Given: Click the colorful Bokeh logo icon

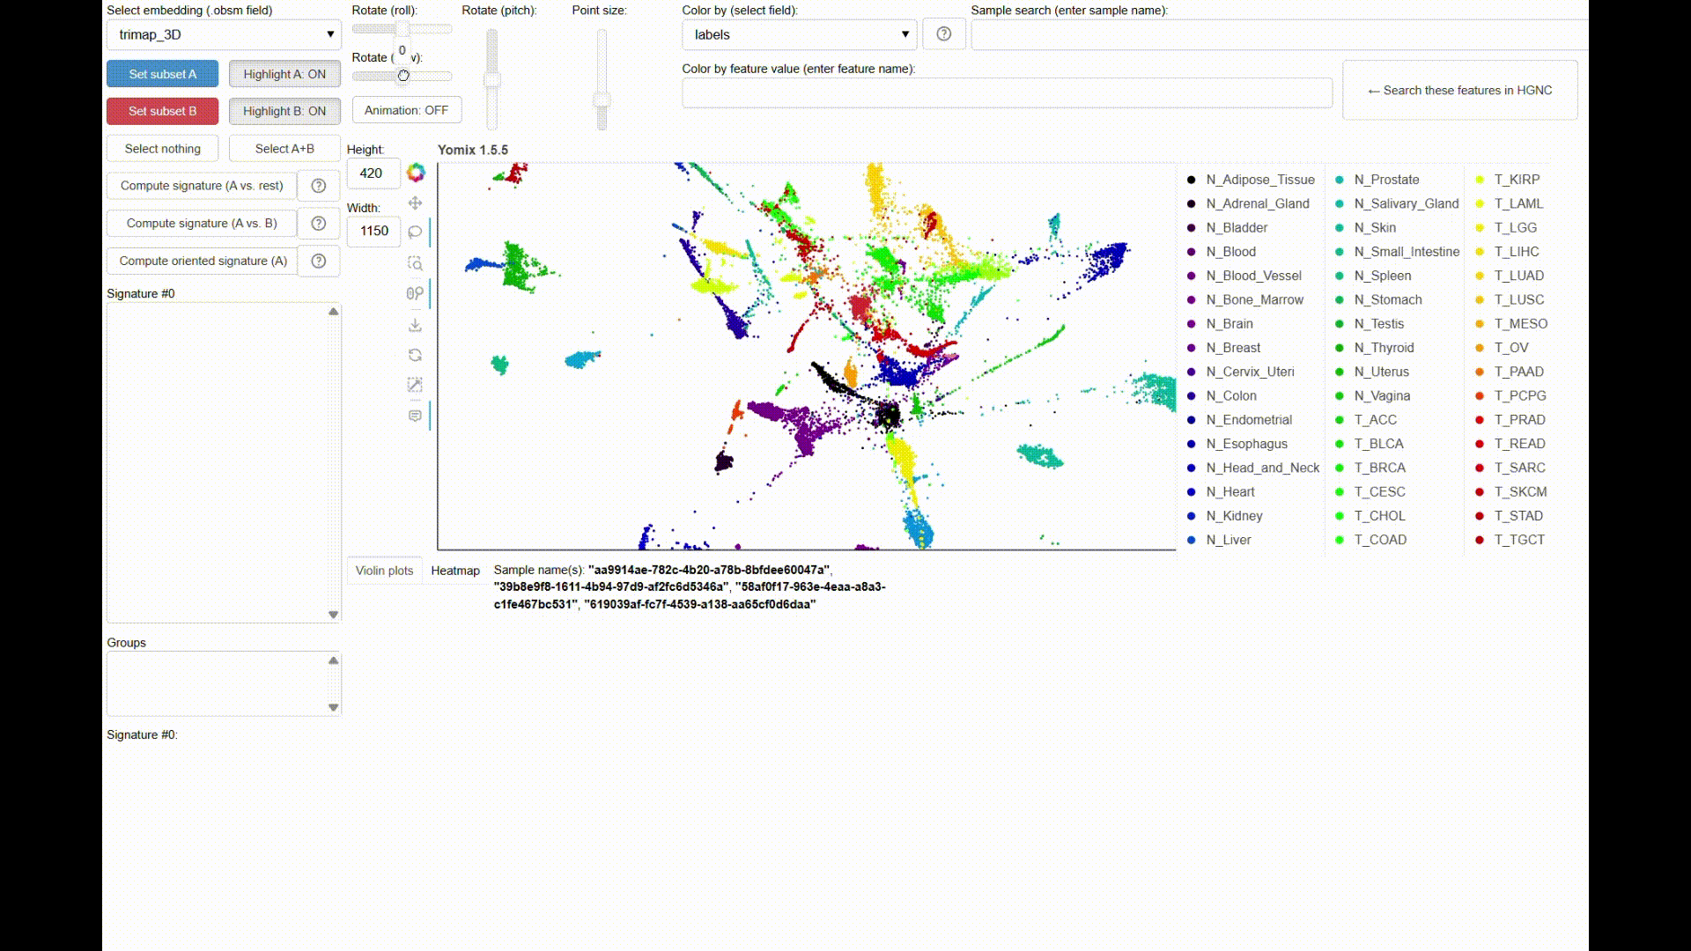Looking at the screenshot, I should tap(416, 173).
